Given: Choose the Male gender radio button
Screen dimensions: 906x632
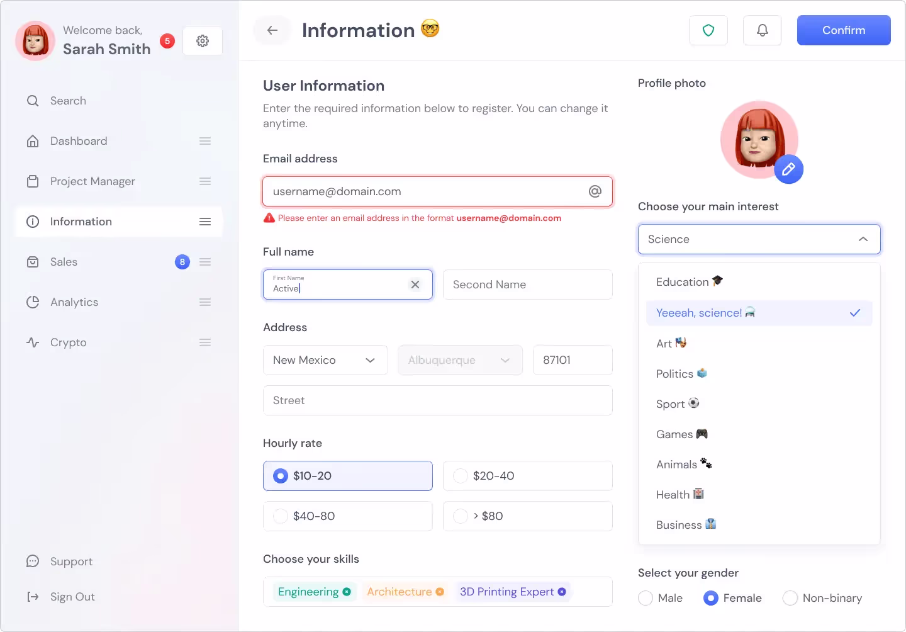Looking at the screenshot, I should [x=646, y=598].
